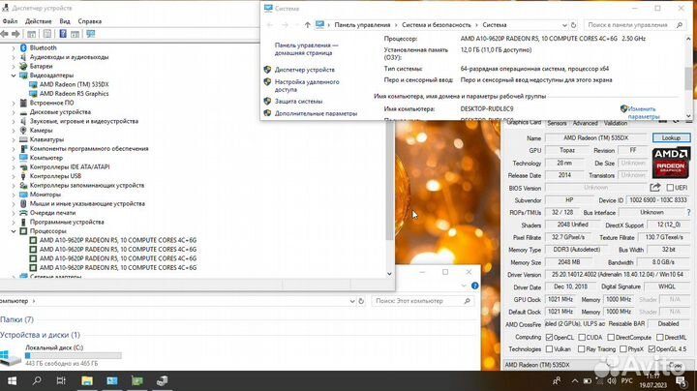Click the forward arrow in Device Manager toolbar
This screenshot has height=391, width=697.
point(15,34)
